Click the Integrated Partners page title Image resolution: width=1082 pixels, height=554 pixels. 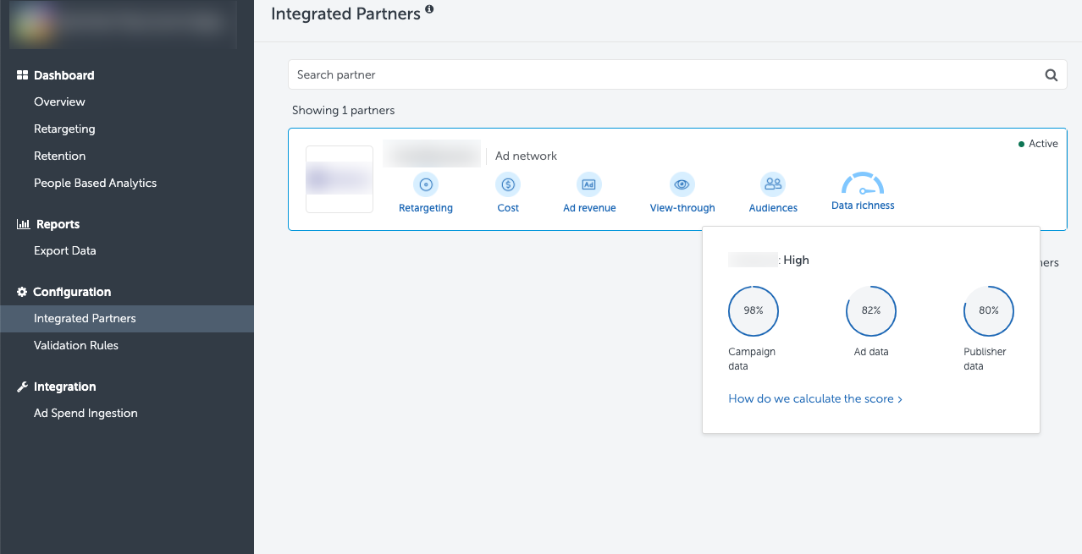pyautogui.click(x=345, y=14)
